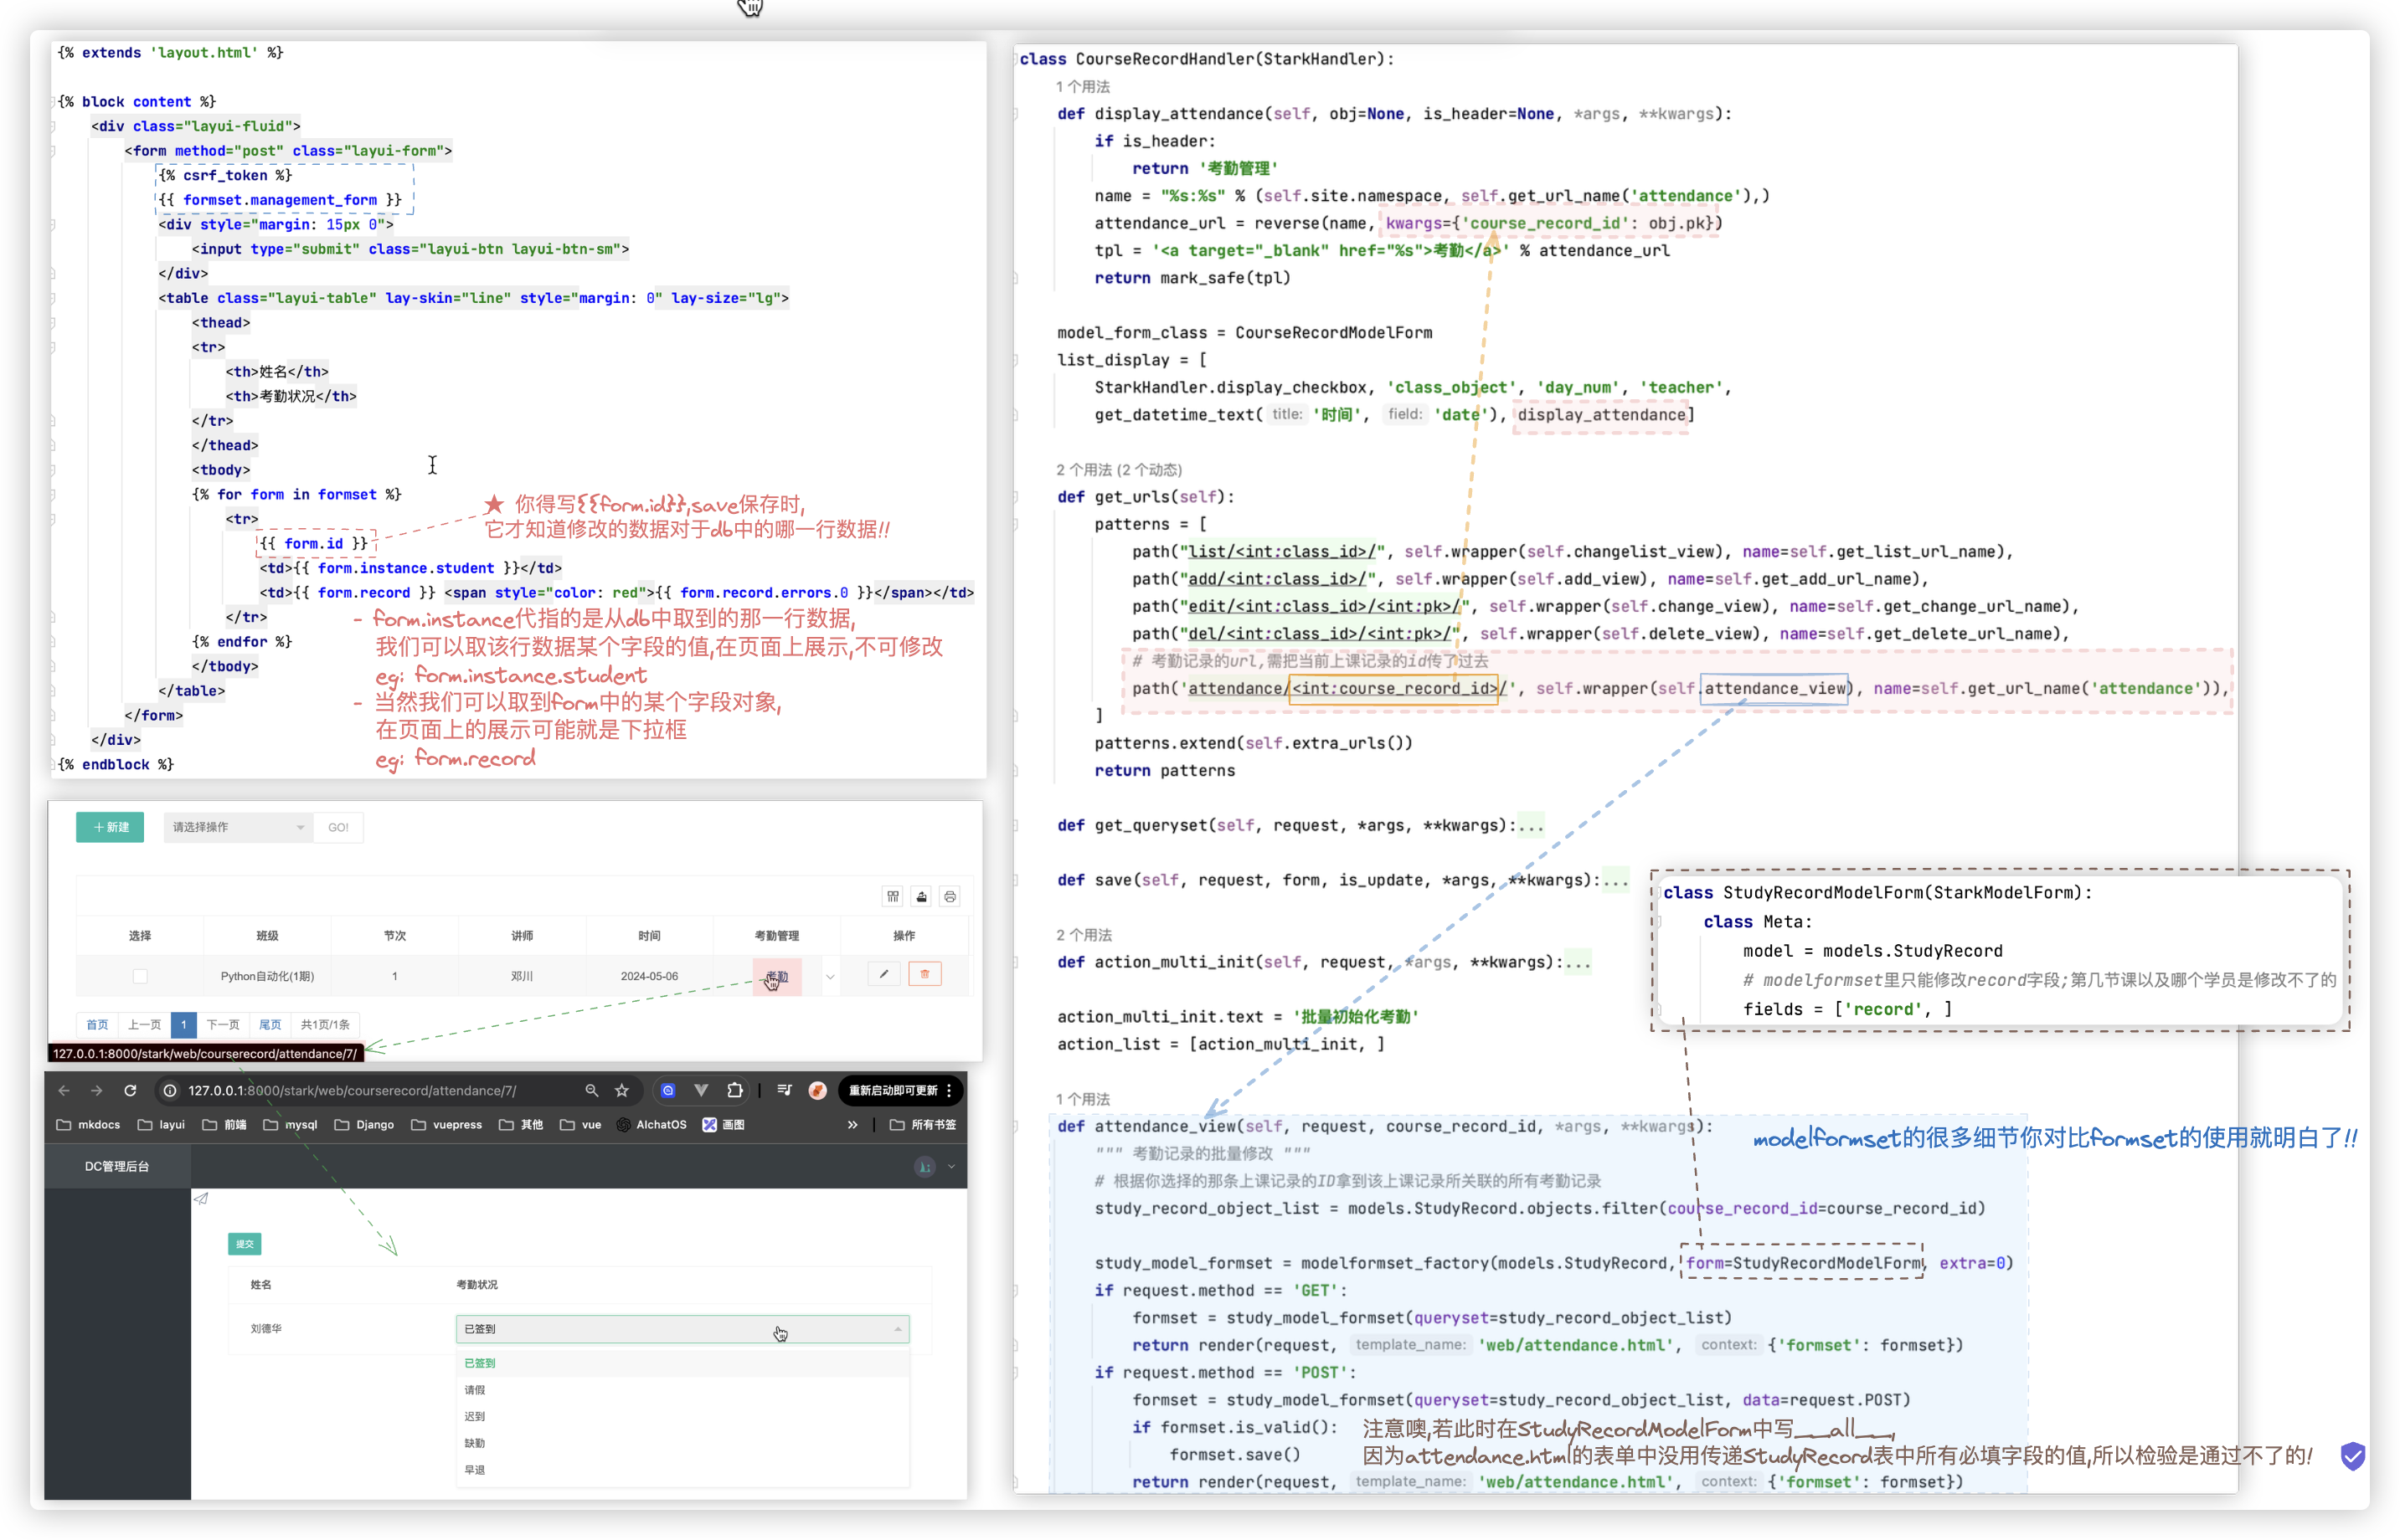Image resolution: width=2400 pixels, height=1540 pixels.
Task: Click the bookmark star icon
Action: point(622,1090)
